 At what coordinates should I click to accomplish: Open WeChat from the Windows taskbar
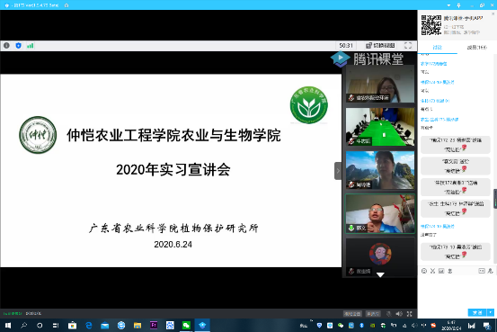click(x=186, y=326)
